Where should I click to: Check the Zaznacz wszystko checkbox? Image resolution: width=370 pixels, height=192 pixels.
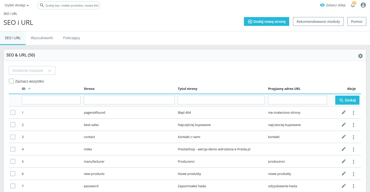click(x=11, y=81)
